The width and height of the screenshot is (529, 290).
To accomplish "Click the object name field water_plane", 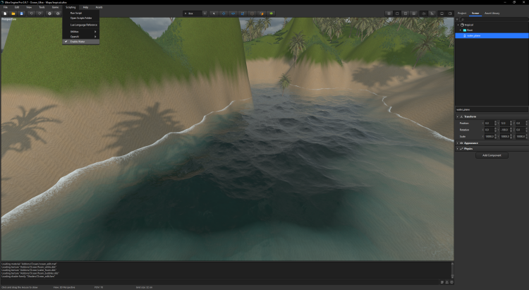I will pyautogui.click(x=491, y=109).
